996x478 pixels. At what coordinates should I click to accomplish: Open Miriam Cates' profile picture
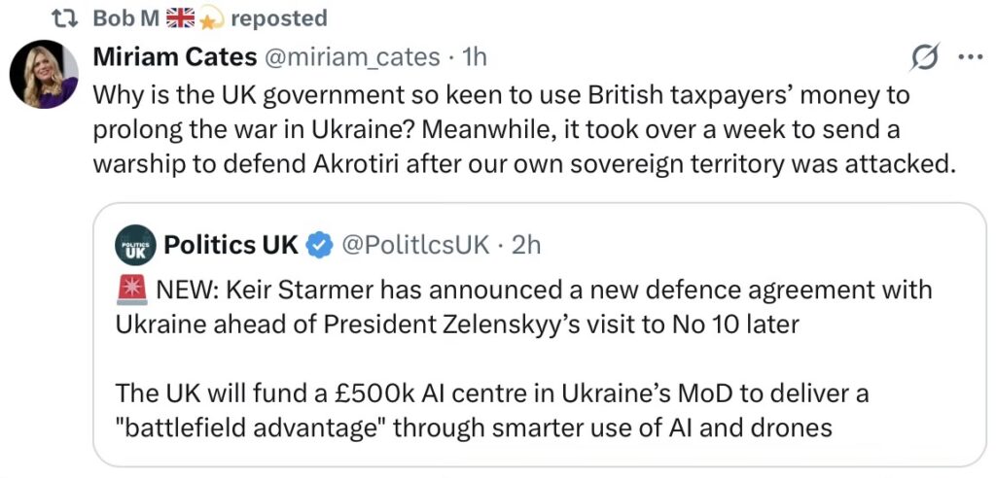[x=44, y=76]
